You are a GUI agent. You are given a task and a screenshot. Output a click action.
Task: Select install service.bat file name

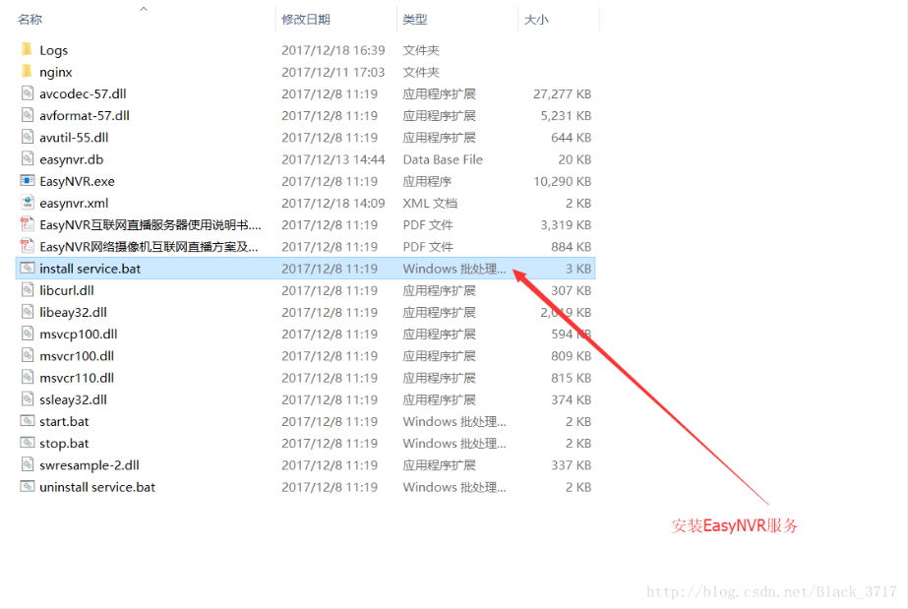[x=90, y=269]
